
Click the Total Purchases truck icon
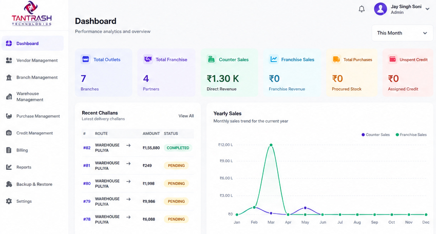(336, 59)
